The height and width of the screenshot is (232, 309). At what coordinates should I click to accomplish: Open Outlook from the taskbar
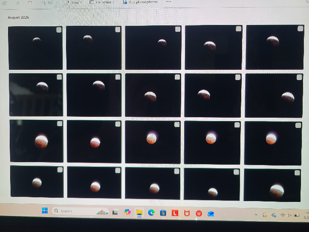211,214
